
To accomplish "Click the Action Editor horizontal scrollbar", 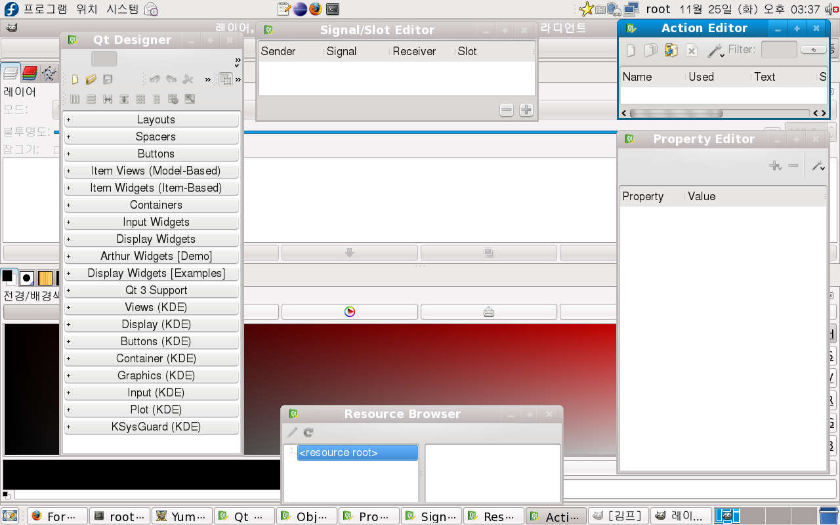I will [x=676, y=113].
